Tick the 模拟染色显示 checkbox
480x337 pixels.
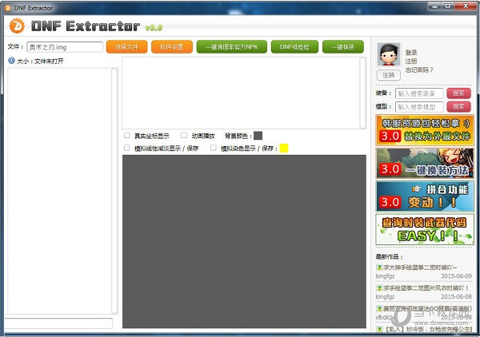(214, 148)
